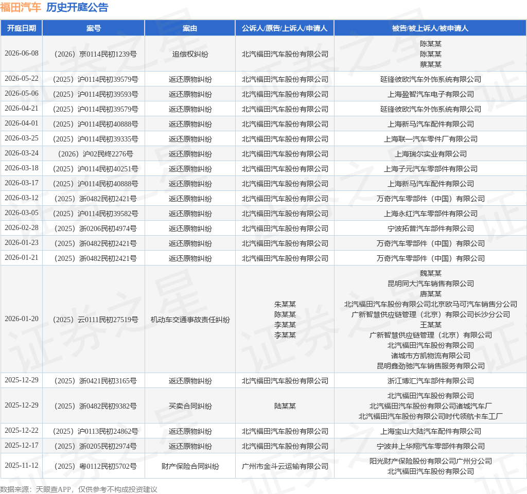This screenshot has height=494, width=527.
Task: Select the date cell 2026-03-24
Action: [x=22, y=153]
